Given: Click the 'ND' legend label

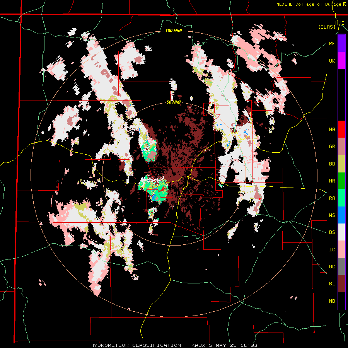Looking at the screenshot, I should tap(332, 301).
